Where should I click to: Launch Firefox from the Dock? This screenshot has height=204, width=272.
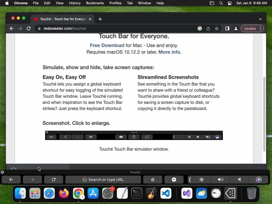pyautogui.click(x=64, y=193)
